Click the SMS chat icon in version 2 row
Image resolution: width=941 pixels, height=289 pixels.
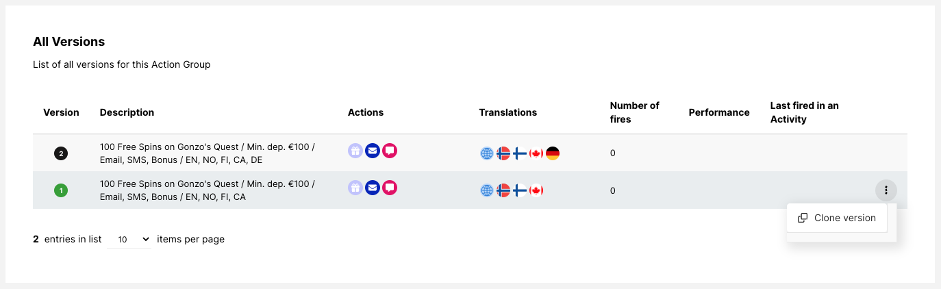[x=390, y=151]
